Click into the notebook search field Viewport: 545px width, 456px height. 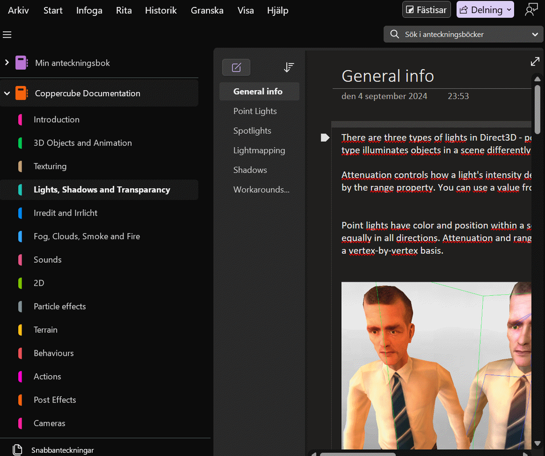(464, 34)
